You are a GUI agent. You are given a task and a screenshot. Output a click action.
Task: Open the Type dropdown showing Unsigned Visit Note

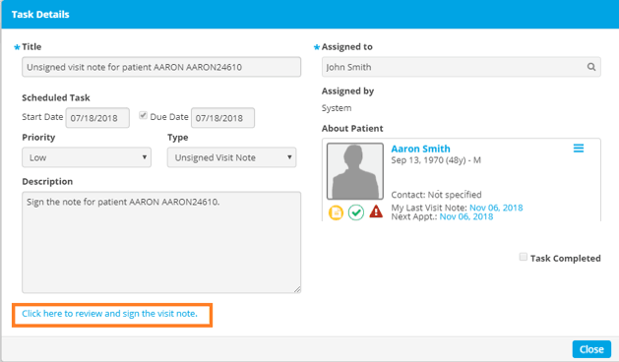(231, 157)
